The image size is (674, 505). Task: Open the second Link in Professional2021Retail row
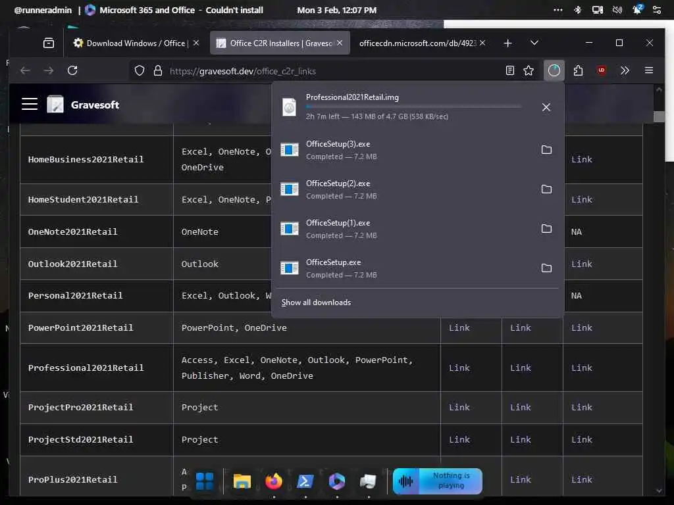521,368
